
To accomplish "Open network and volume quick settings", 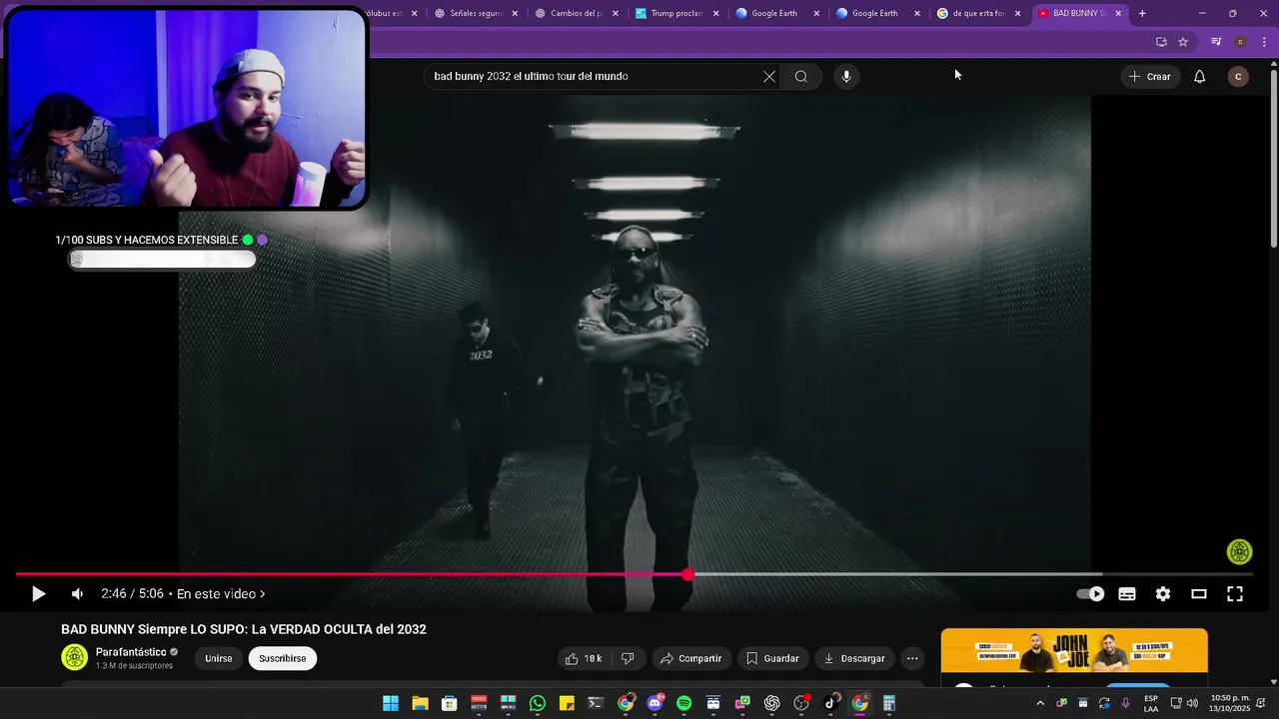I will [x=1184, y=704].
